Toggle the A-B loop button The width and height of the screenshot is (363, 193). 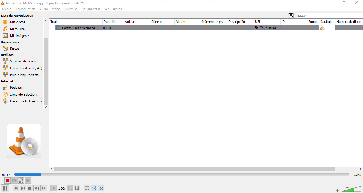click(x=21, y=181)
